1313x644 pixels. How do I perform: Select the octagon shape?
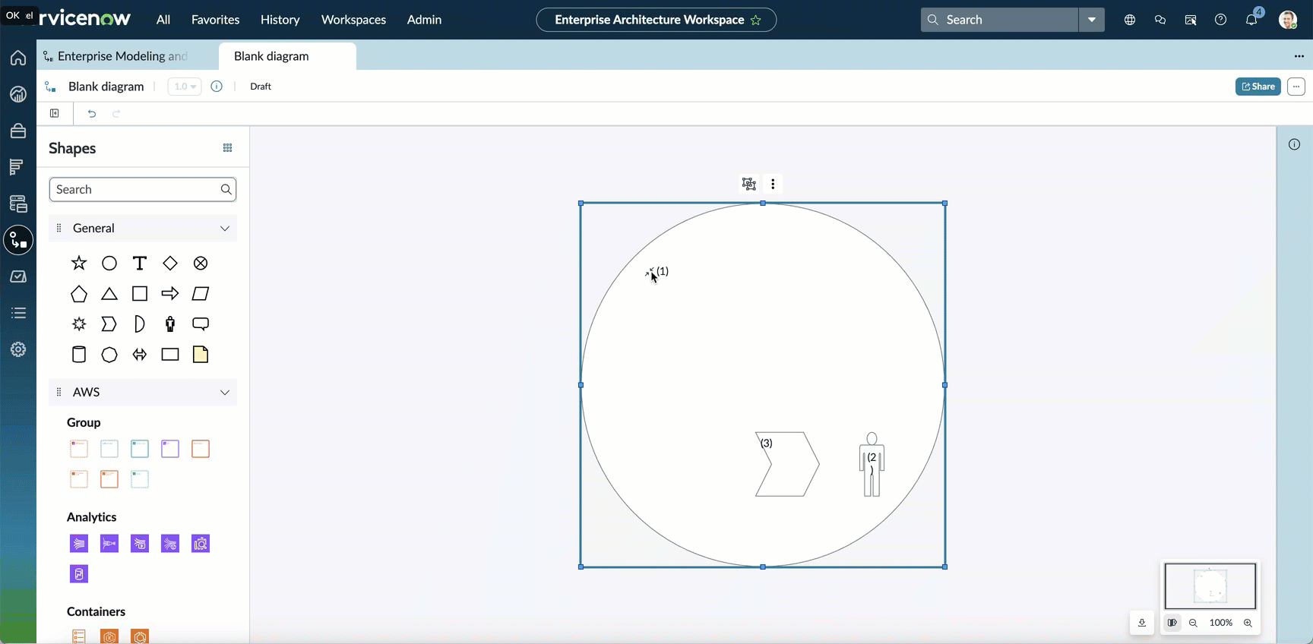pyautogui.click(x=109, y=355)
